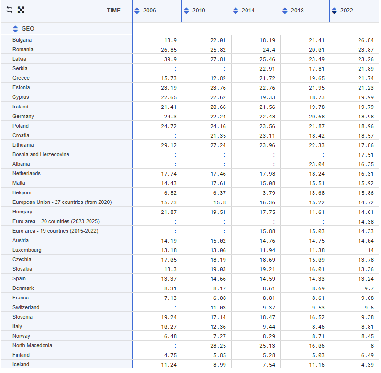
Task: Select the Finland row label
Action: [21, 355]
